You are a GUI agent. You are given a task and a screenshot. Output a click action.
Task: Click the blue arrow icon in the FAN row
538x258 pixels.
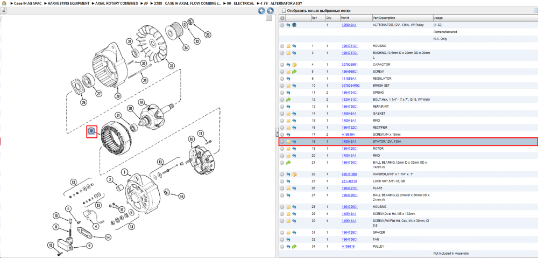(x=288, y=240)
